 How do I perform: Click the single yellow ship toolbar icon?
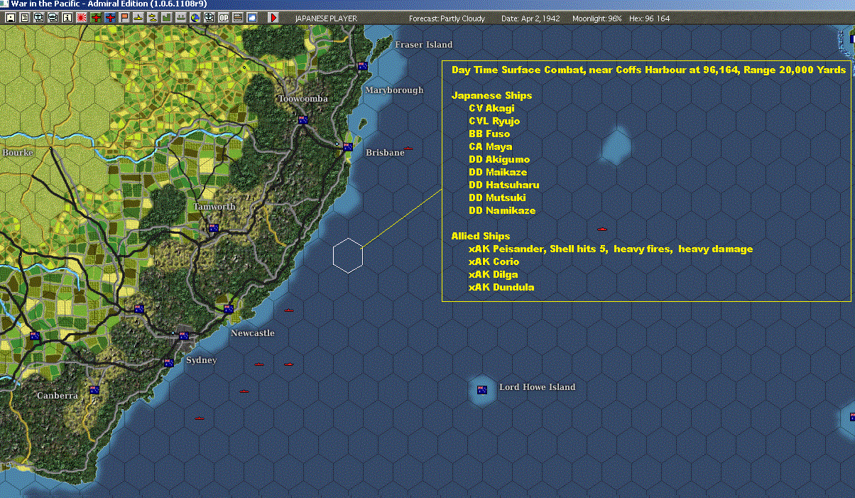pyautogui.click(x=138, y=17)
